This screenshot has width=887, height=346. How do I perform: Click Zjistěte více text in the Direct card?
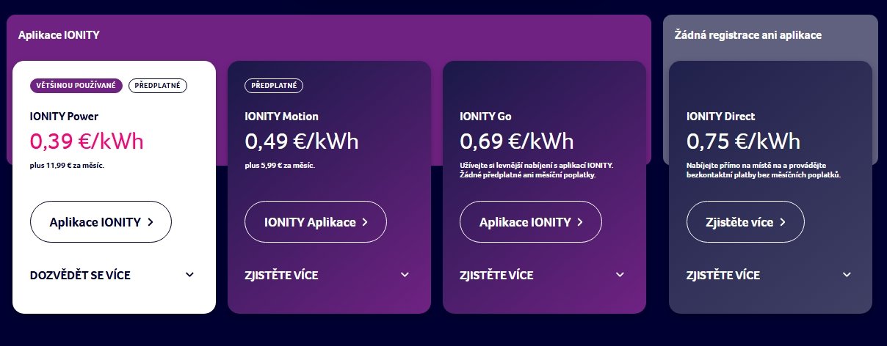pyautogui.click(x=723, y=276)
